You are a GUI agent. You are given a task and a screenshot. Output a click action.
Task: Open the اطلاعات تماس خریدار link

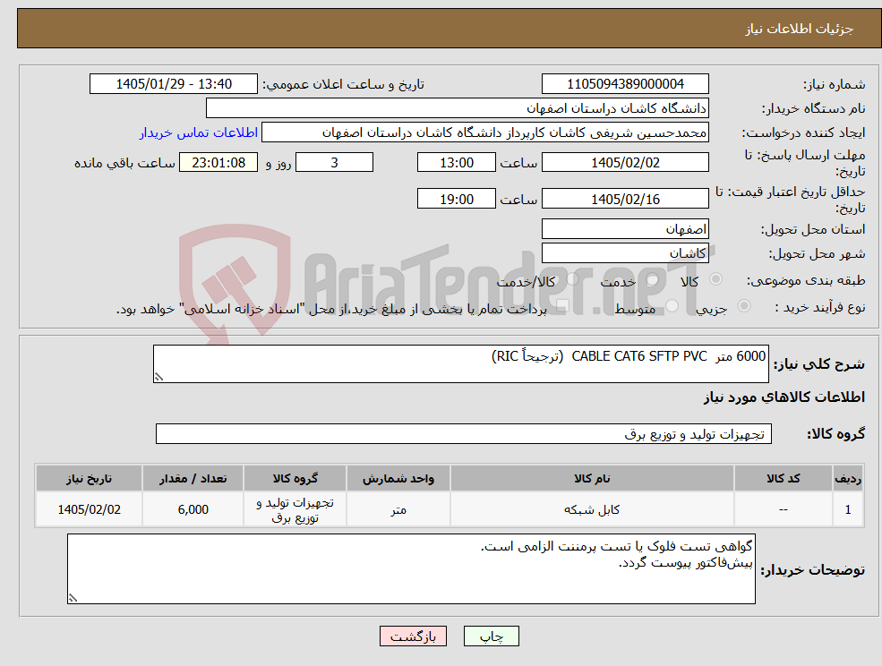pyautogui.click(x=199, y=132)
